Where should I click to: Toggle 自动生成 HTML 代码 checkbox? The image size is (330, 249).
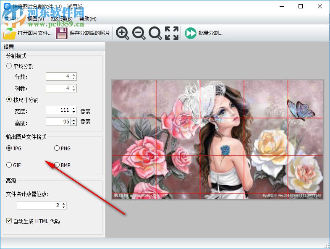coord(9,221)
